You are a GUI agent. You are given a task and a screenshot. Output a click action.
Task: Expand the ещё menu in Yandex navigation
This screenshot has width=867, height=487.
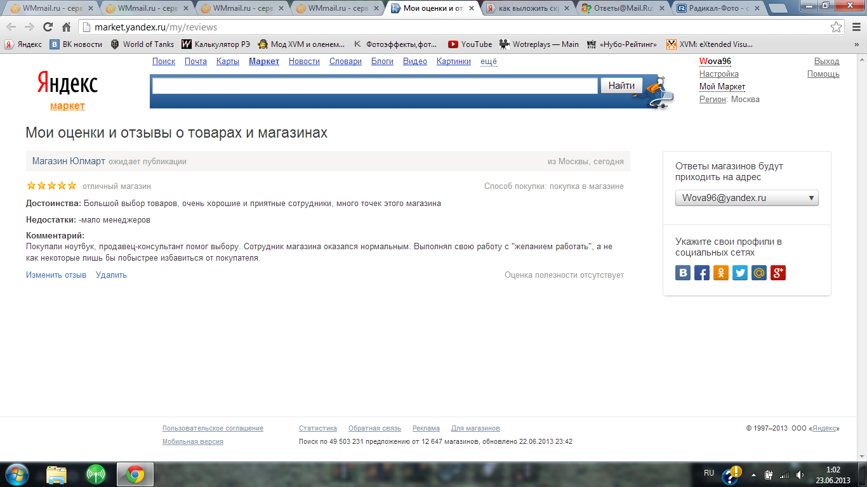click(x=489, y=62)
